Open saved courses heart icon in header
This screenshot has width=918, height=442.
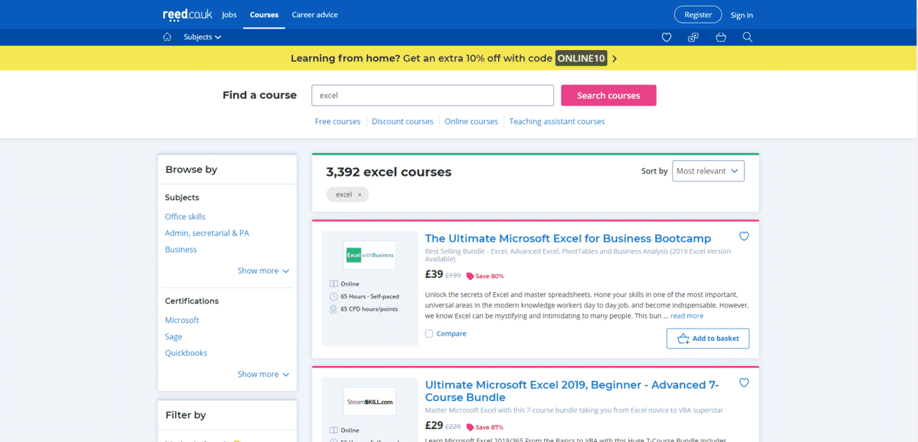[x=666, y=37]
